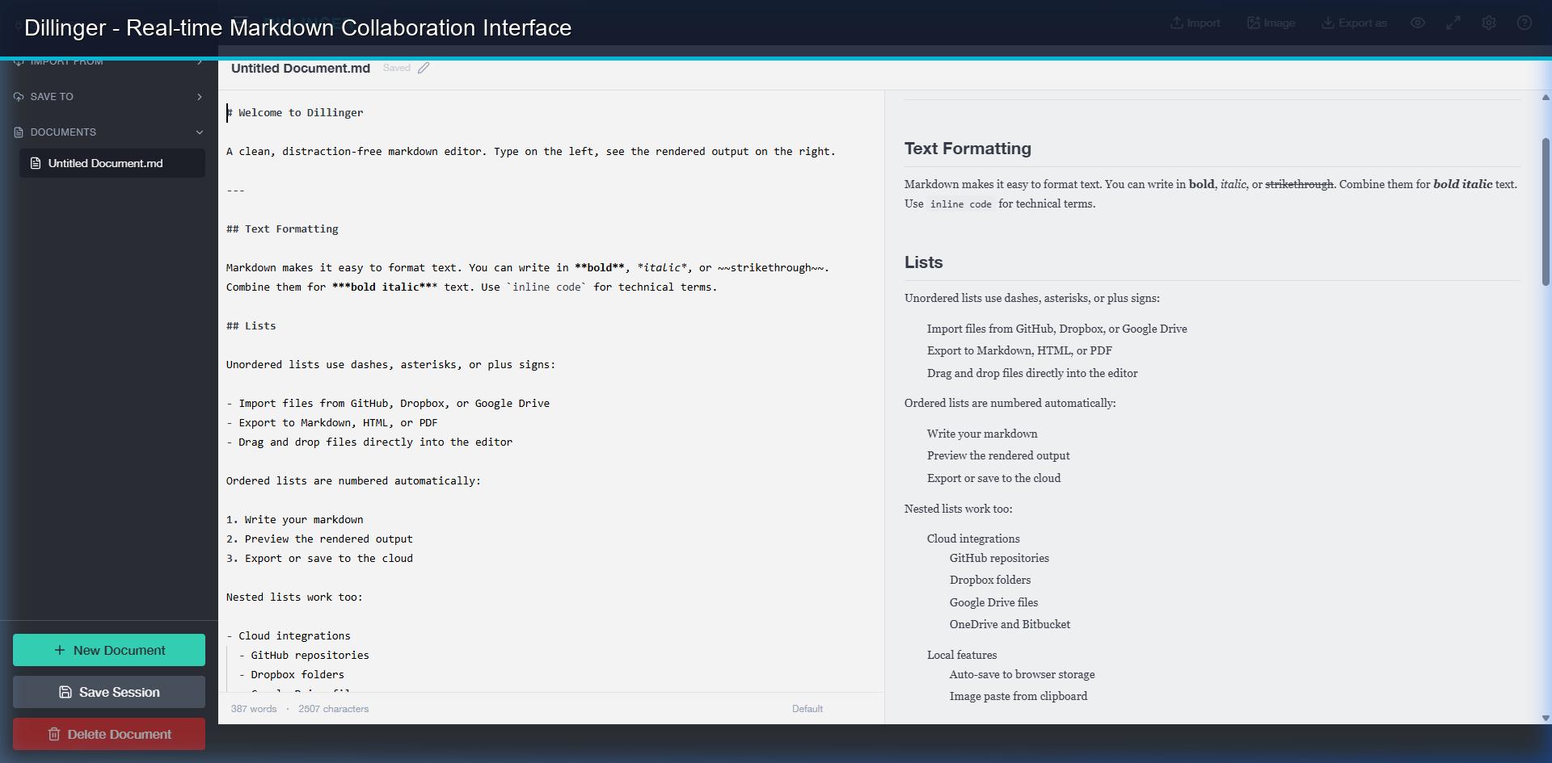Select Untitled Document.md in the sidebar documents list
Image resolution: width=1552 pixels, height=763 pixels.
click(112, 163)
